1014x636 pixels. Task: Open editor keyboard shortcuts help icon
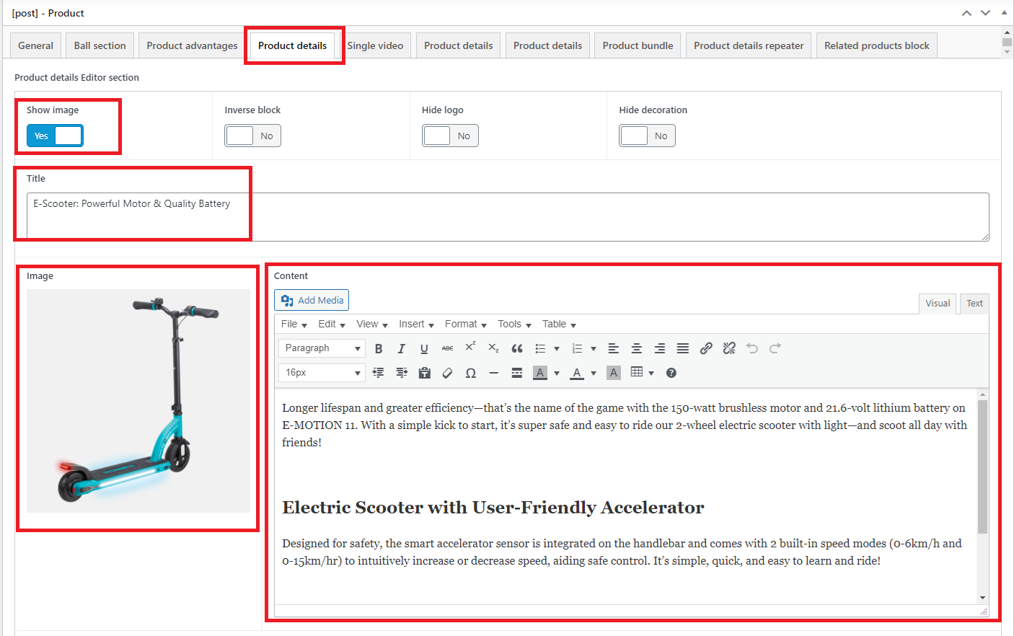pos(671,373)
